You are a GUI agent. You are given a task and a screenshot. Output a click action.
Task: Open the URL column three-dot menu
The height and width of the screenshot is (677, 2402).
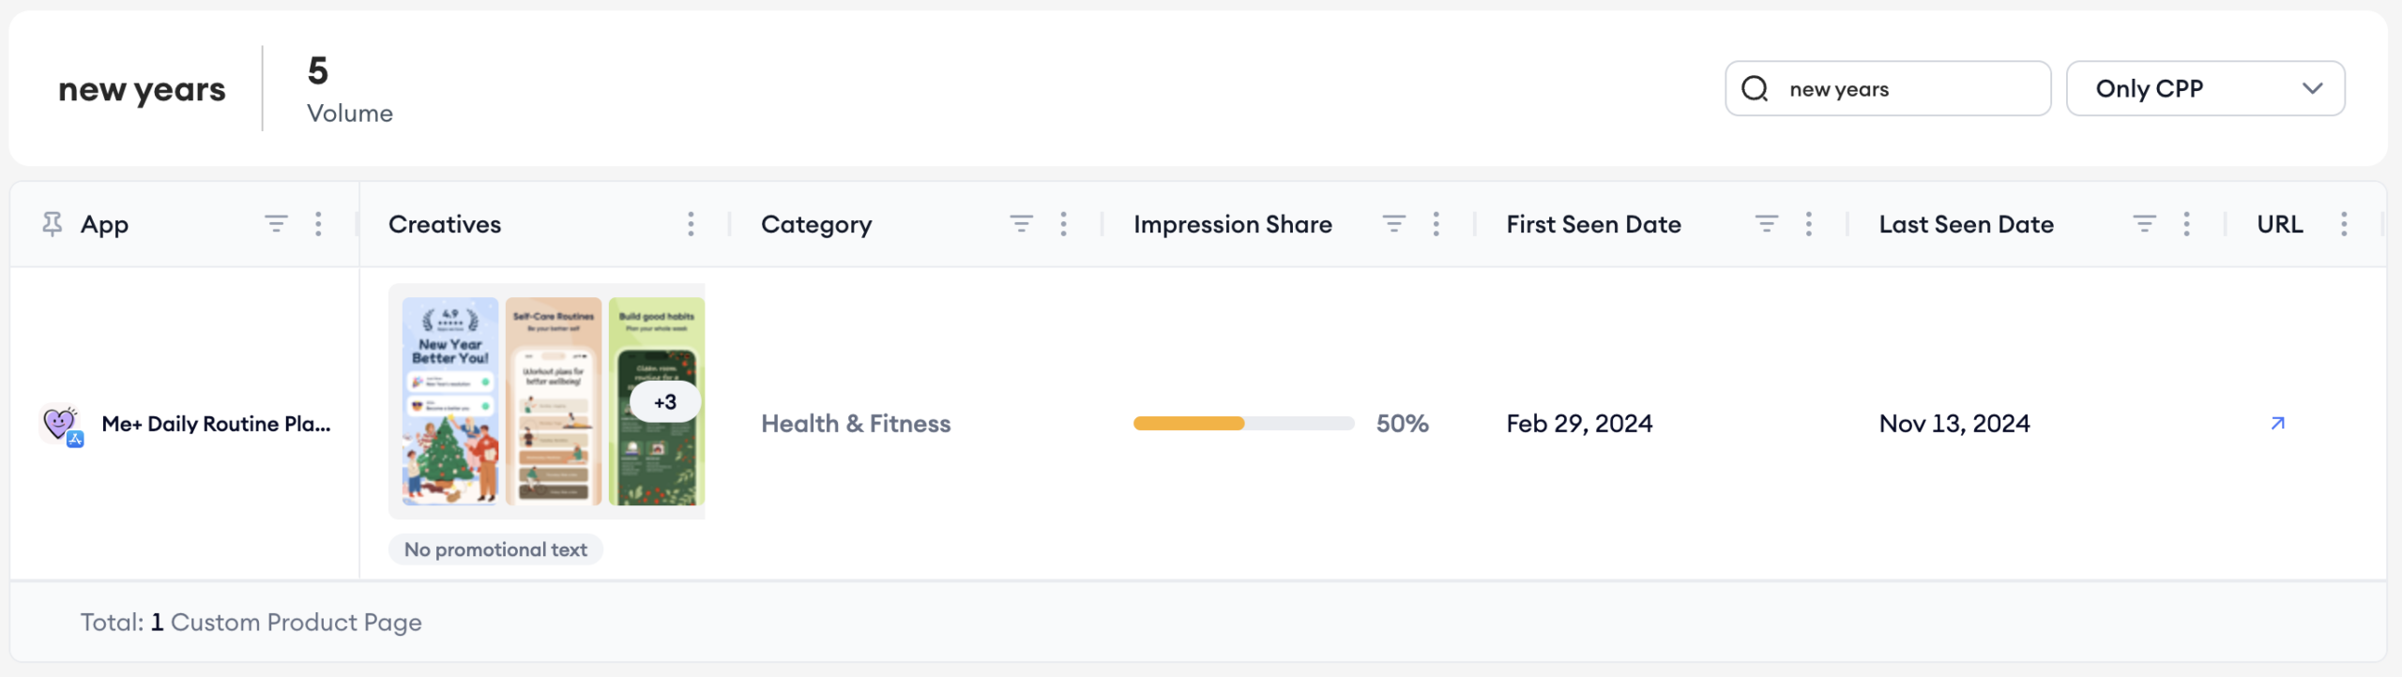point(2345,224)
